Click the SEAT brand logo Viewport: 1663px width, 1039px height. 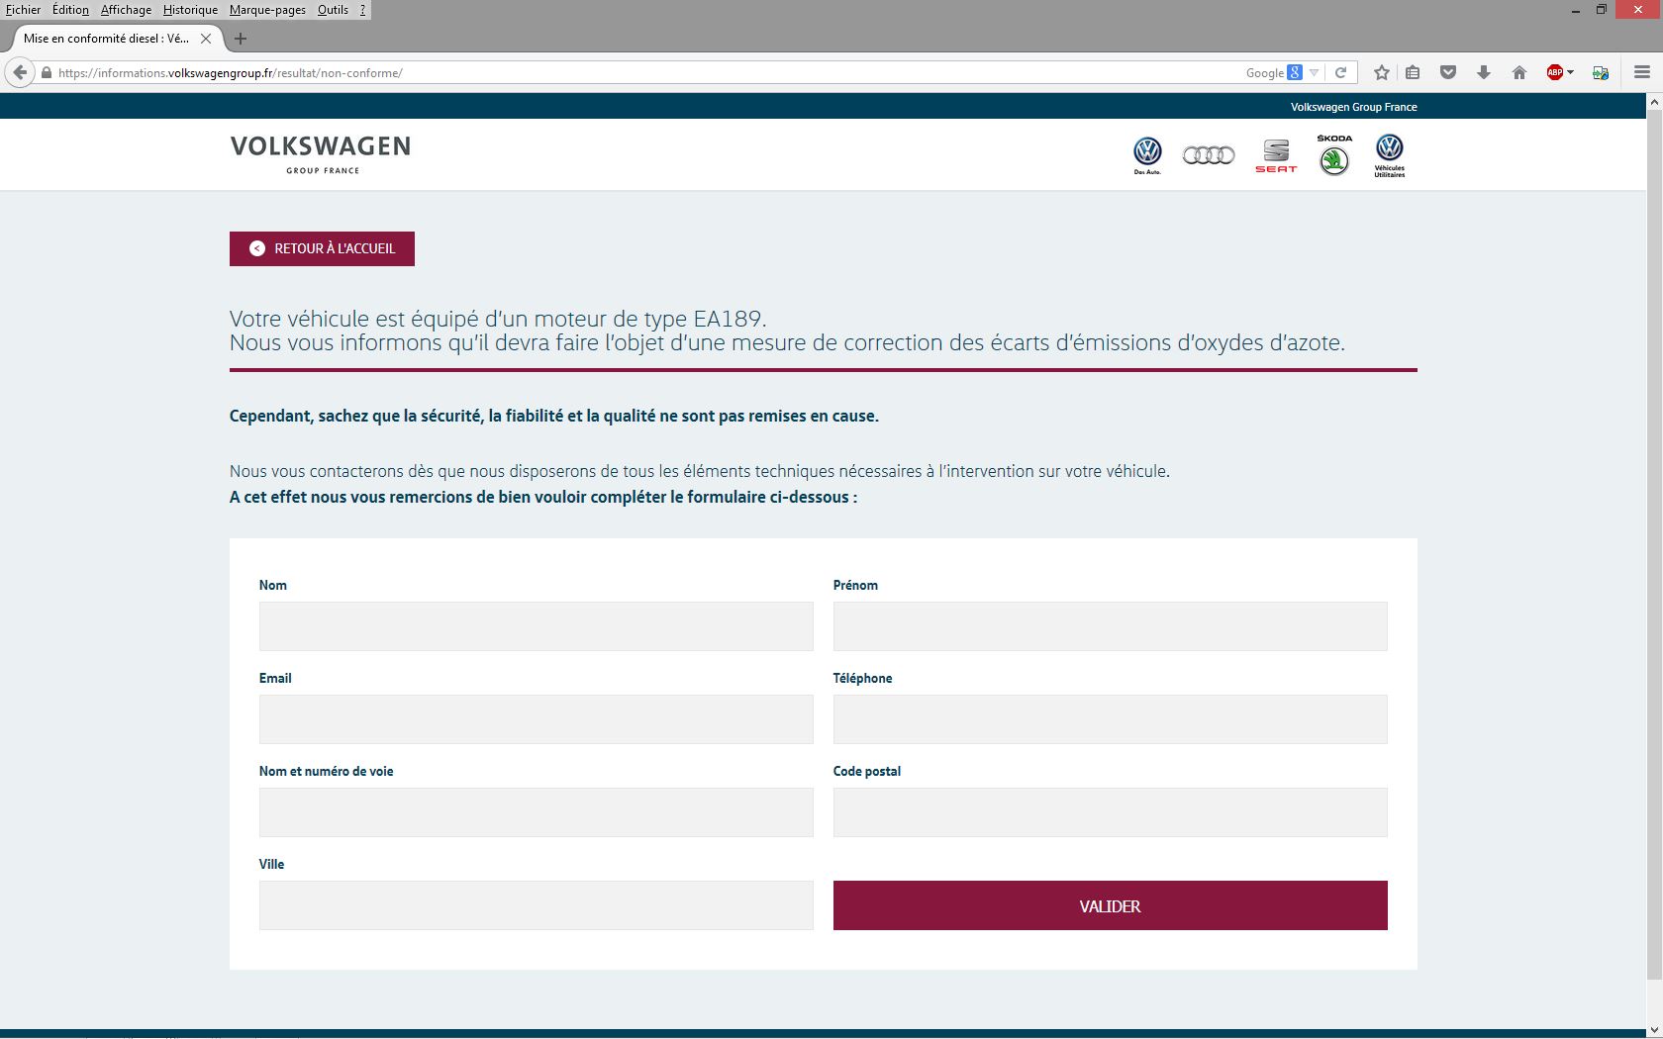1276,155
